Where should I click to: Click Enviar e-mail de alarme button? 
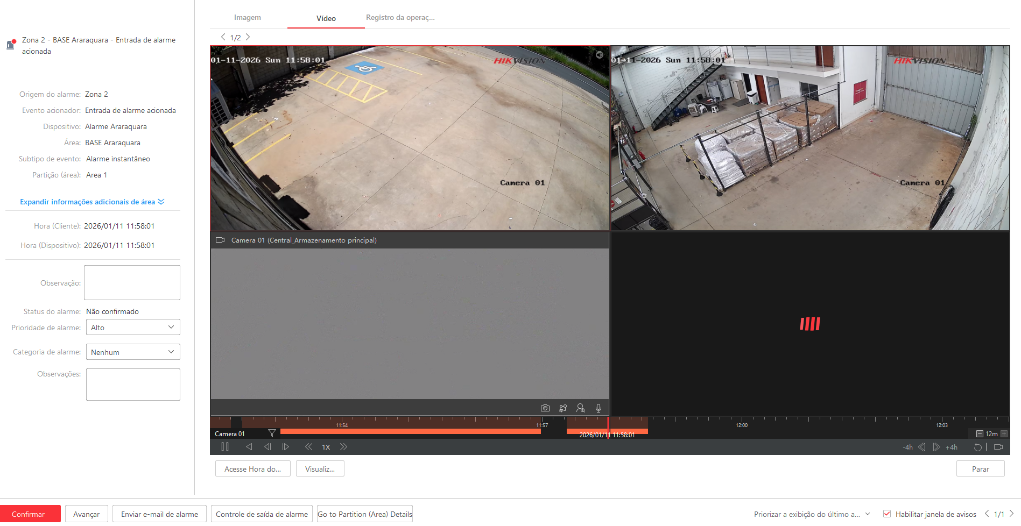point(159,514)
